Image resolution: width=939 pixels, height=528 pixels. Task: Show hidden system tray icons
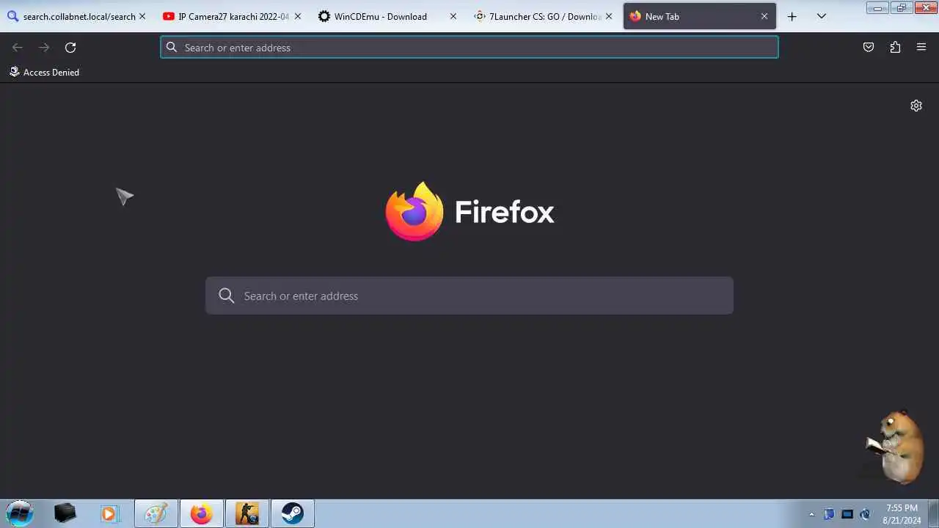pos(811,514)
